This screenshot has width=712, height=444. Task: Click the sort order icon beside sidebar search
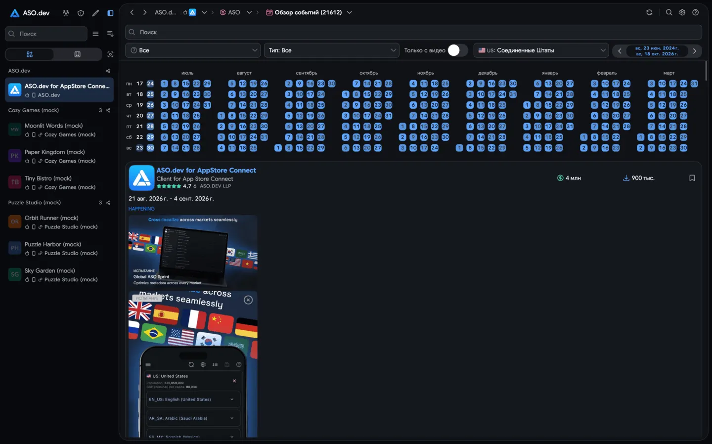pyautogui.click(x=110, y=34)
